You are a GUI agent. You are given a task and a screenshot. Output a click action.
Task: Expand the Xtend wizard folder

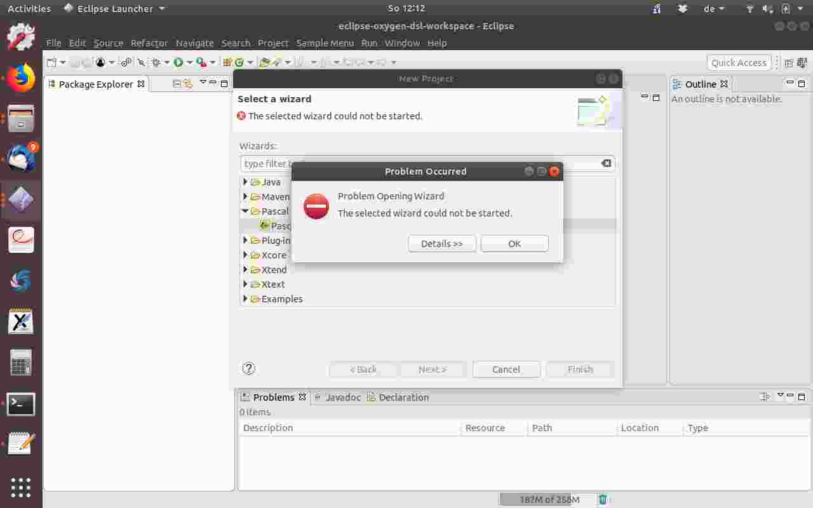pyautogui.click(x=245, y=269)
